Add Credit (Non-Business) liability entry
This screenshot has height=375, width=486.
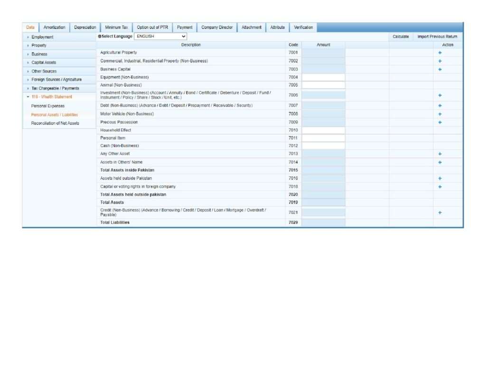click(440, 213)
